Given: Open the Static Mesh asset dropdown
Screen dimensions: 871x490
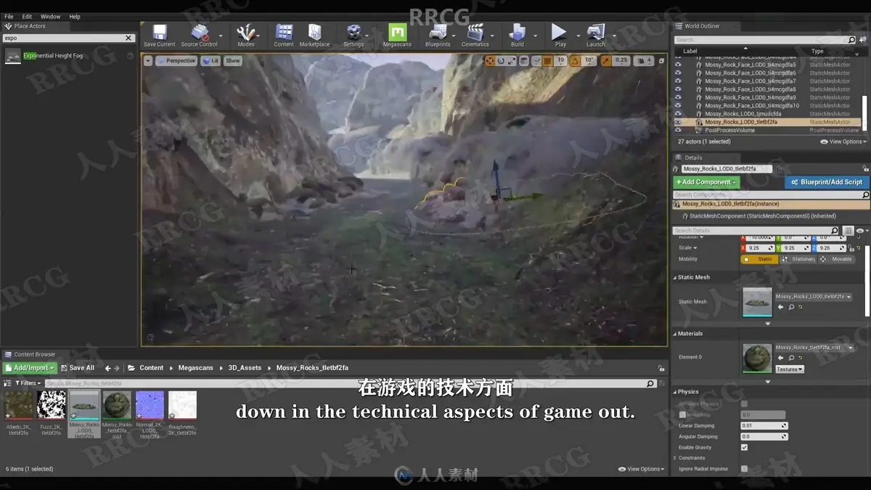Looking at the screenshot, I should 813,297.
